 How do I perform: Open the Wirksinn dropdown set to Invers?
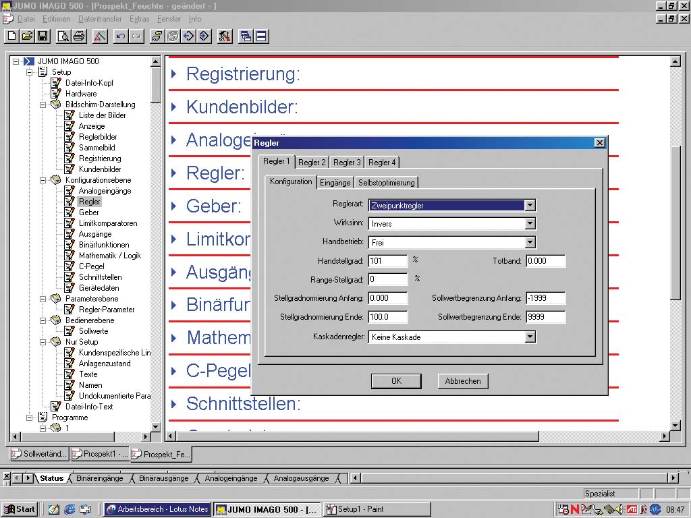[x=530, y=224]
